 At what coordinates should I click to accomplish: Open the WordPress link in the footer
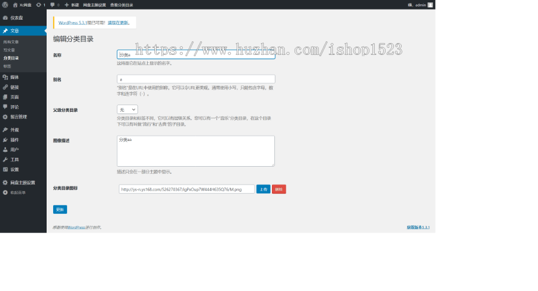point(76,228)
